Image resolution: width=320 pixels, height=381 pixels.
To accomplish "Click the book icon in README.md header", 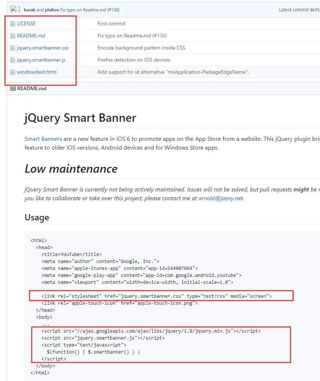I will (x=13, y=89).
